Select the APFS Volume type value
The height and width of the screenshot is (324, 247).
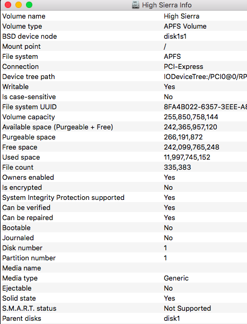(x=185, y=26)
